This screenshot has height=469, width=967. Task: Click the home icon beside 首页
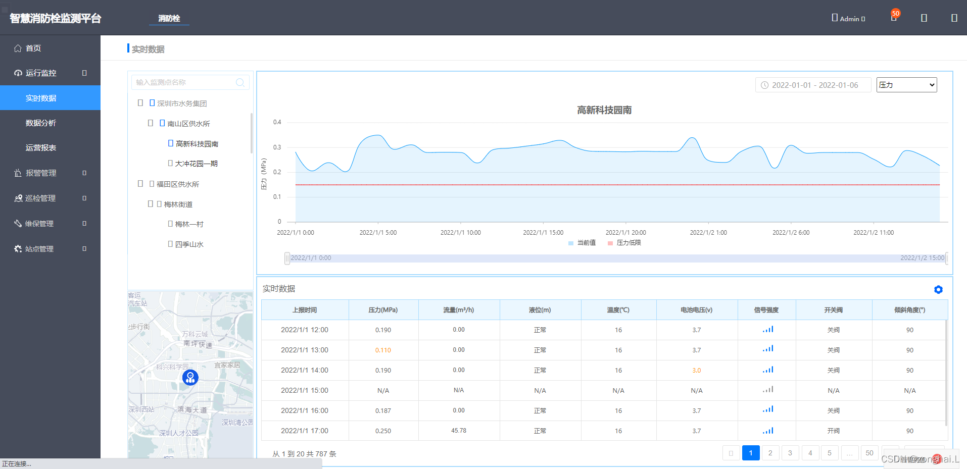tap(18, 48)
